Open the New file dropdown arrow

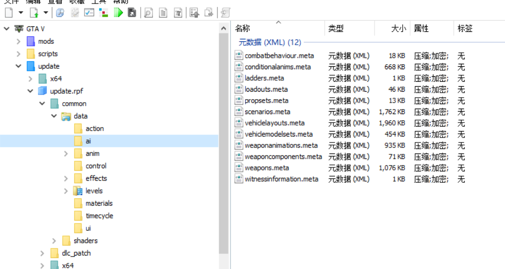tap(21, 13)
